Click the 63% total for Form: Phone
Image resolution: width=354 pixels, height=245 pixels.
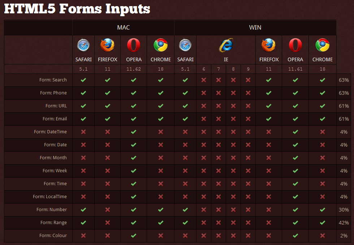point(344,93)
